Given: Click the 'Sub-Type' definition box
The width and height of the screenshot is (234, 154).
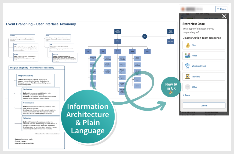Looking at the screenshot, I should tap(65, 58).
